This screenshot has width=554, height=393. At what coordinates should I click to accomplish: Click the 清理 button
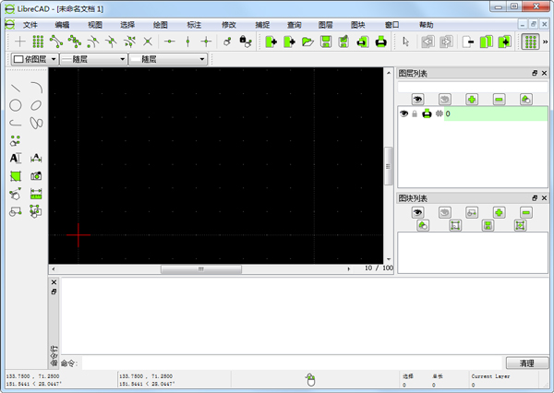coord(527,363)
